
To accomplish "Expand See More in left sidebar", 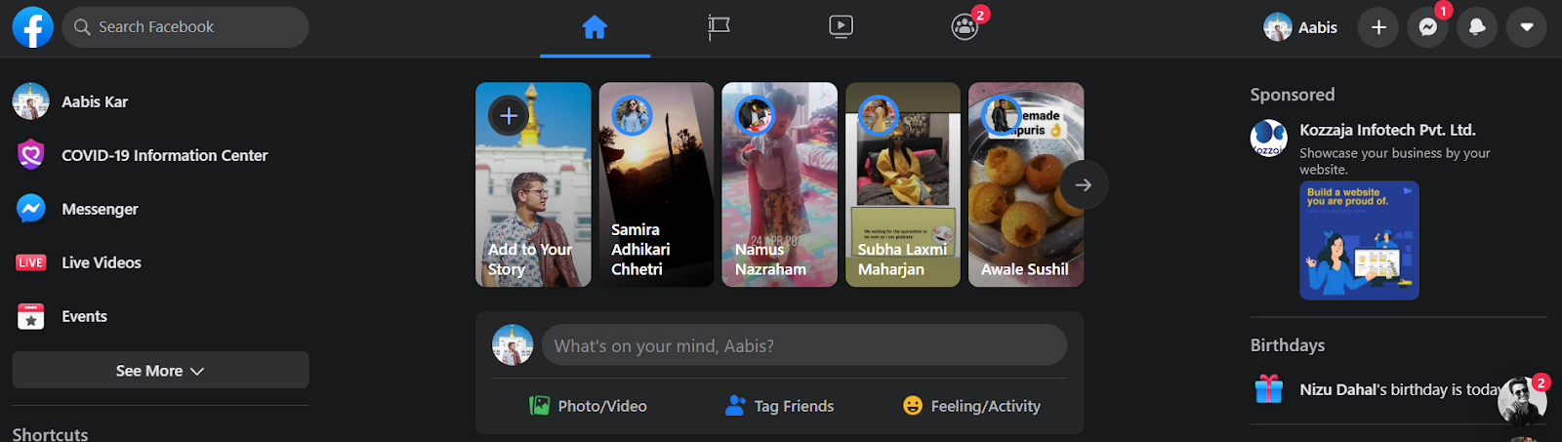I will coord(160,371).
